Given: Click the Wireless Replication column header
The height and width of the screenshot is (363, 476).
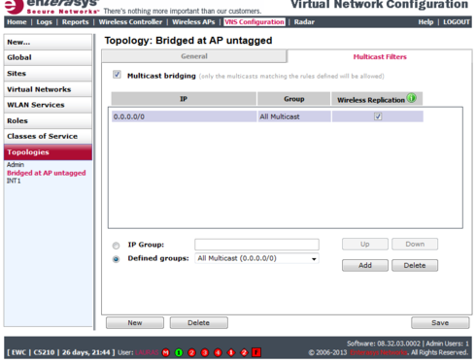Looking at the screenshot, I should 377,99.
